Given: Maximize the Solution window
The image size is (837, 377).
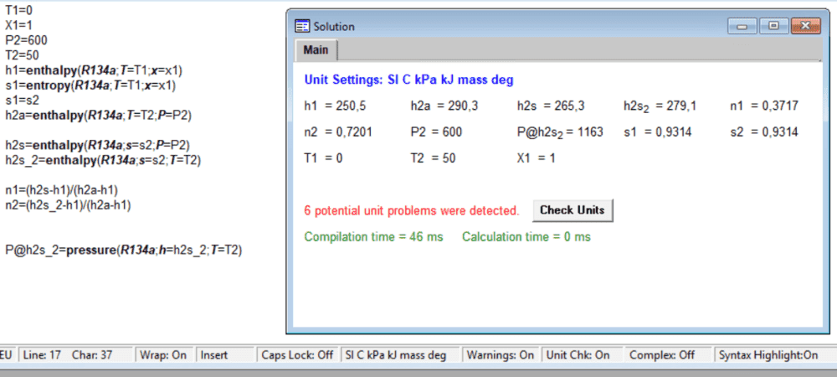Looking at the screenshot, I should coord(773,26).
